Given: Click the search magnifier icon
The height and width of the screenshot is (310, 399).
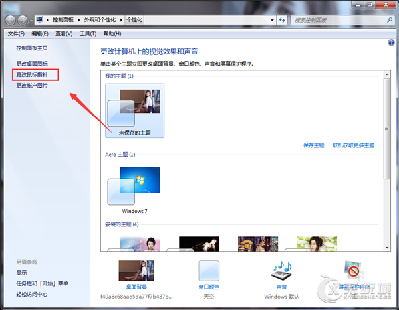Looking at the screenshot, I should [x=390, y=20].
